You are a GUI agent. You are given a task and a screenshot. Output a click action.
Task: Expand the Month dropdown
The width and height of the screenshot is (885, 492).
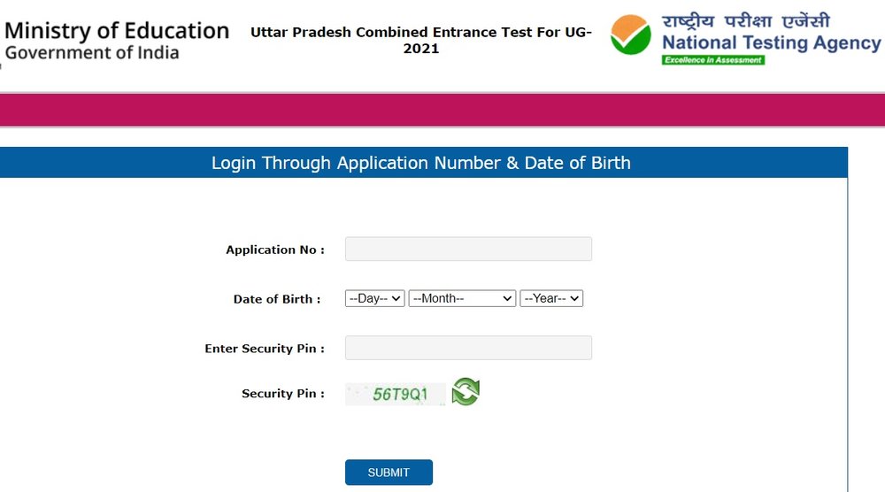[x=462, y=298]
